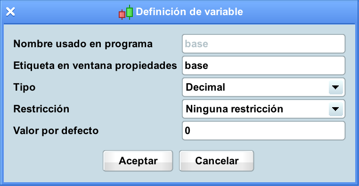This screenshot has width=359, height=186.
Task: Click the greyed Nombre usado en programa field
Action: pyautogui.click(x=263, y=44)
